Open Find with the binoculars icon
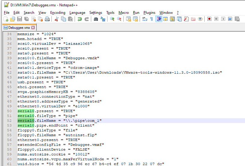 (96, 19)
